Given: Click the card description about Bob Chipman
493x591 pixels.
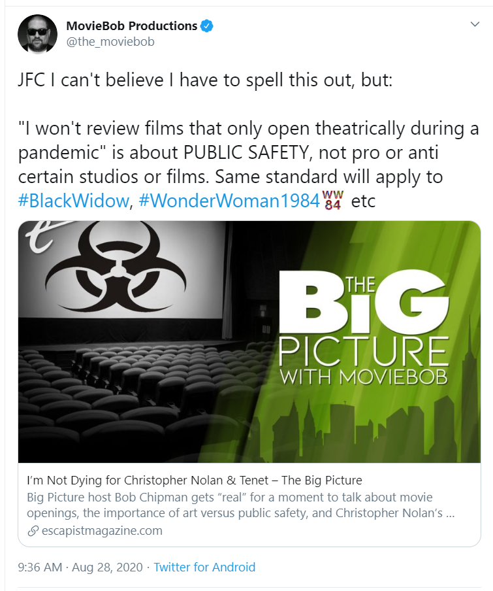Looking at the screenshot, I should point(241,505).
